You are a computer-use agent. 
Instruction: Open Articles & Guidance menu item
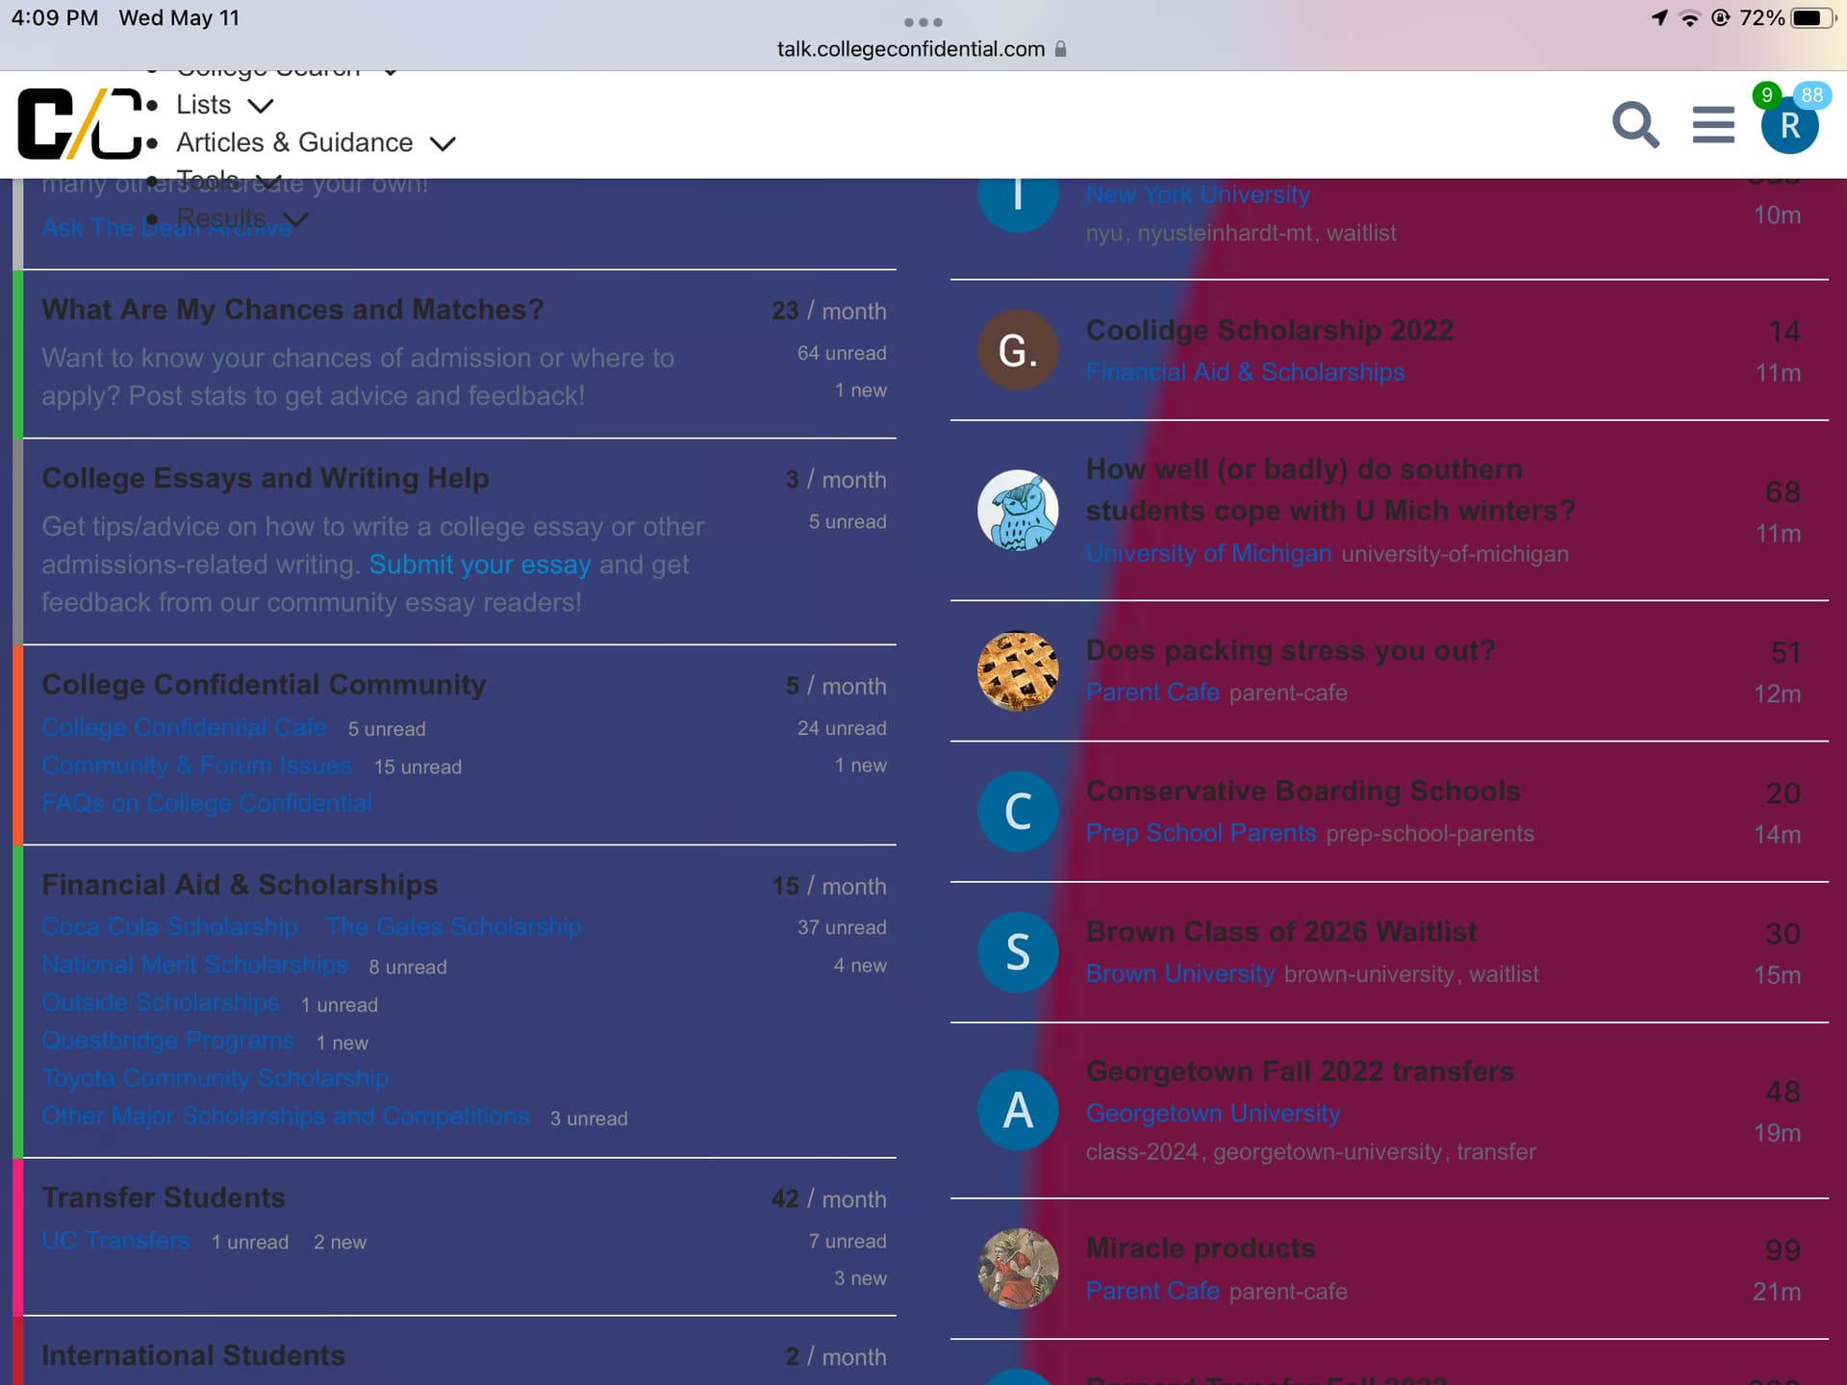294,142
